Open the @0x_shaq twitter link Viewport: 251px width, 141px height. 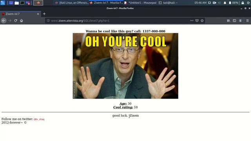[39, 119]
